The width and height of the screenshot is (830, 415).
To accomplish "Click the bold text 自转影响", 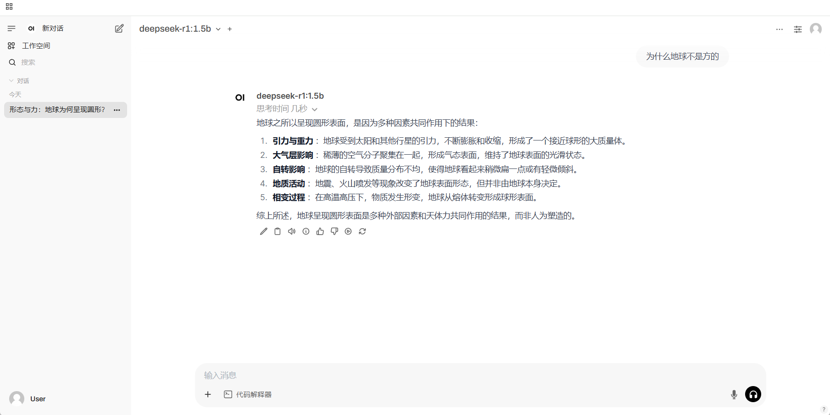I will click(289, 169).
